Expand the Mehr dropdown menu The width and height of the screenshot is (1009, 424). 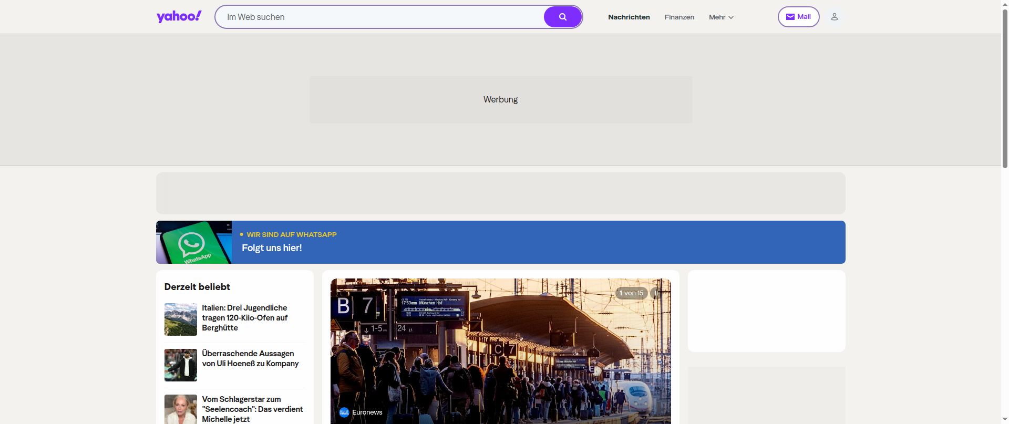[x=721, y=17]
